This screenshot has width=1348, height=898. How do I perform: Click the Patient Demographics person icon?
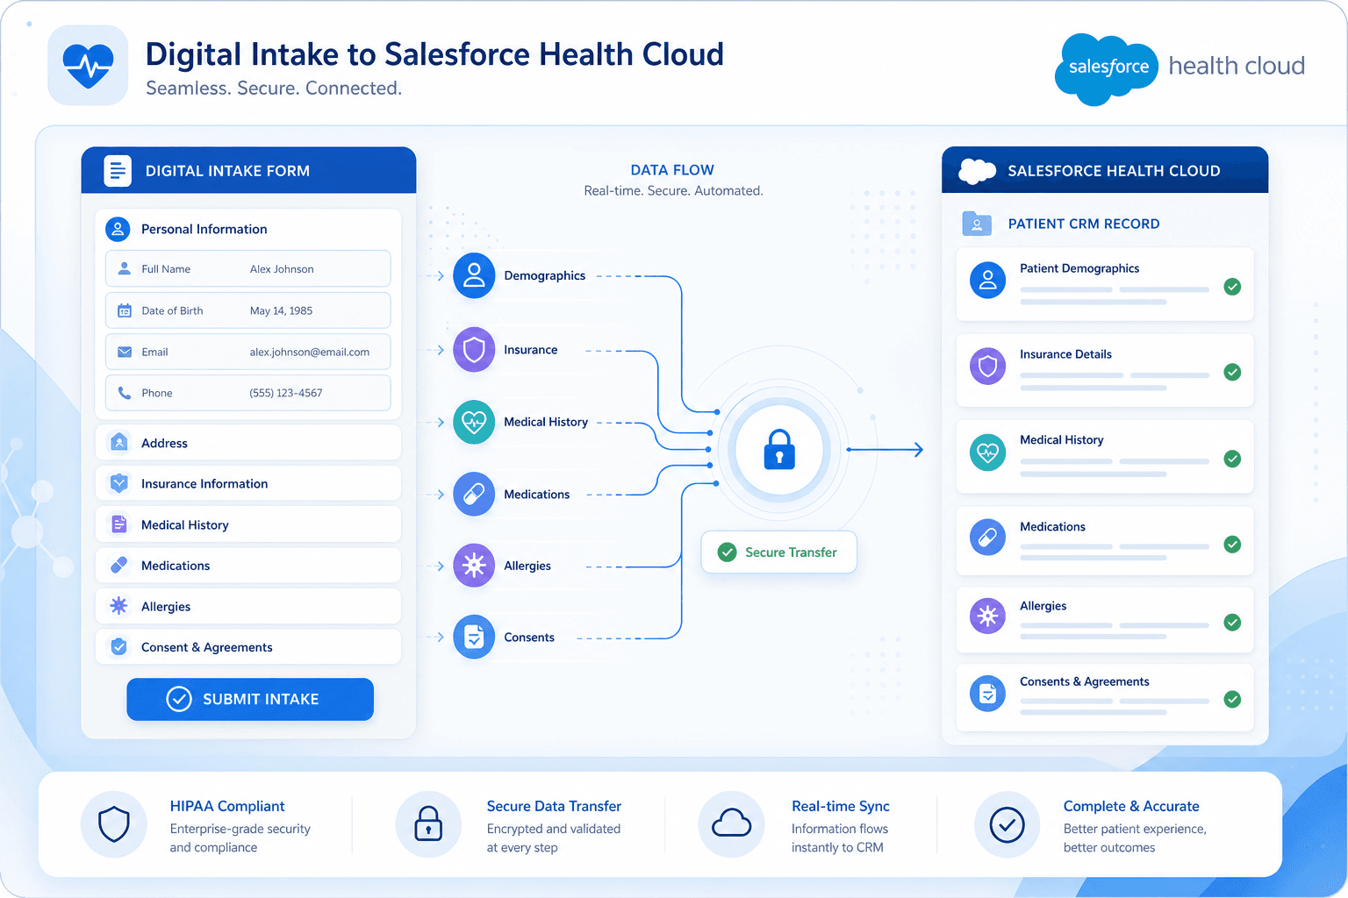987,281
